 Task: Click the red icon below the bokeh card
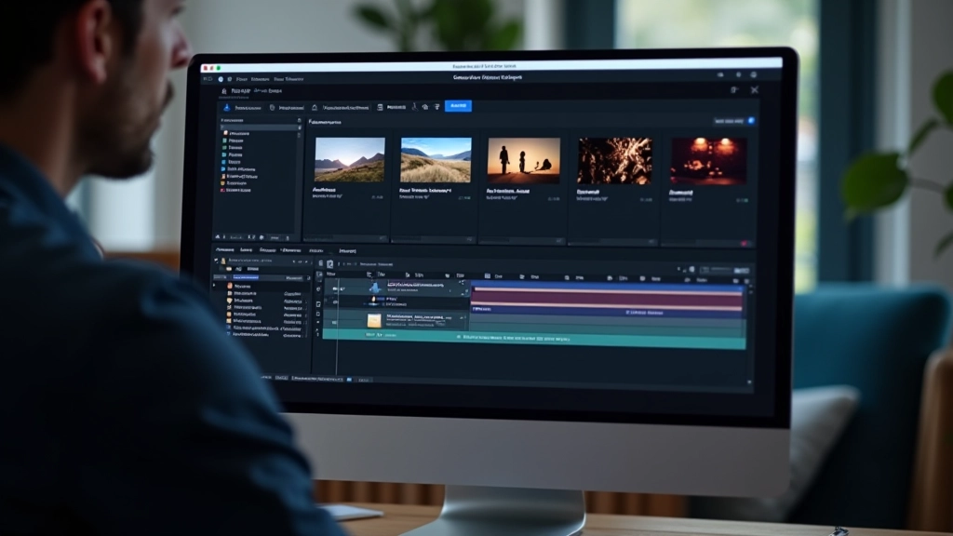click(744, 244)
